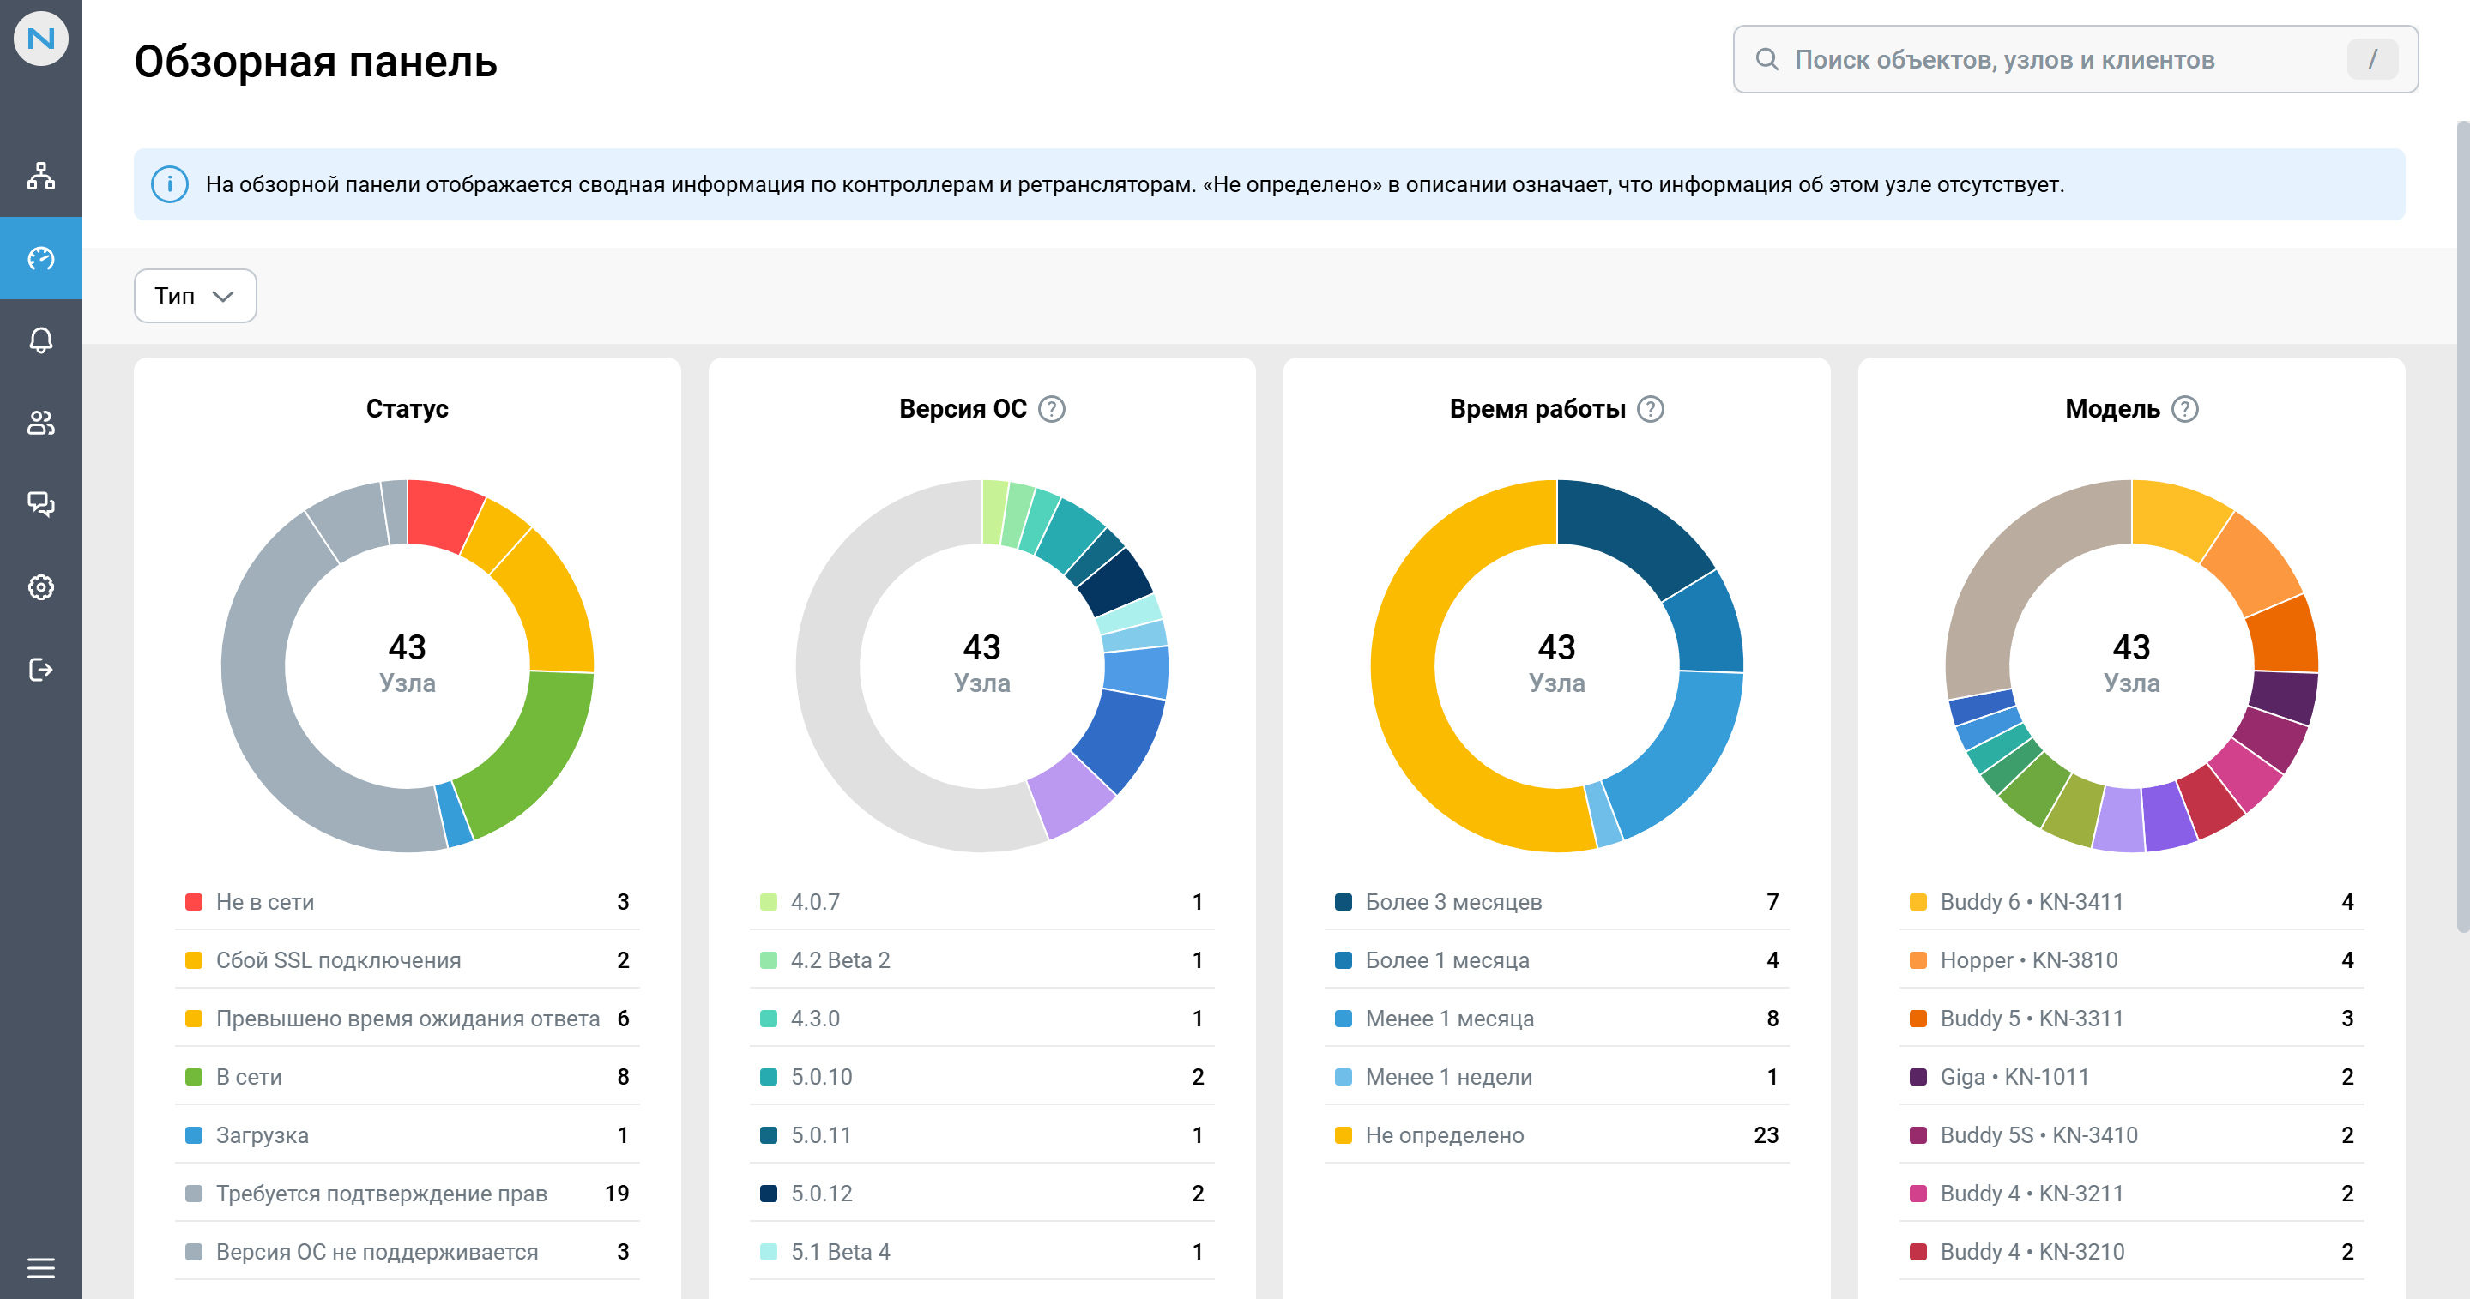
Task: Select the Не определено uptime row
Action: [1557, 1135]
